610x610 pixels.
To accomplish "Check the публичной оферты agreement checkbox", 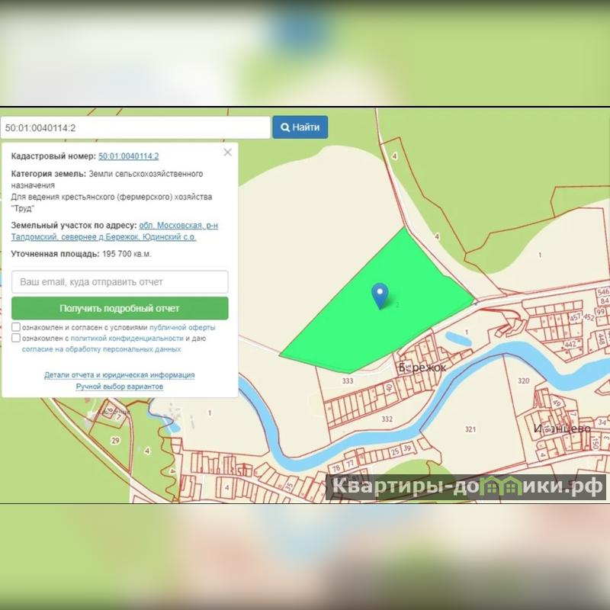I will coord(16,327).
